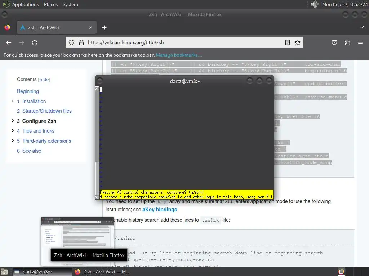This screenshot has width=369, height=276.
Task: Switch to the dartz@vm3 terminal taskbar button
Action: [43, 272]
